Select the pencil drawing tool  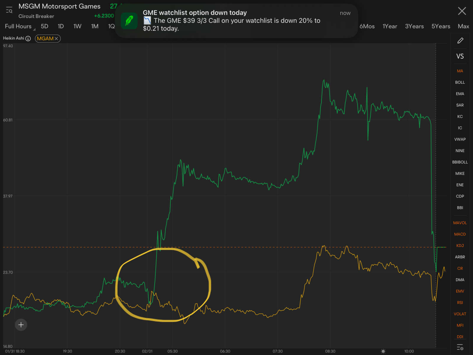460,41
